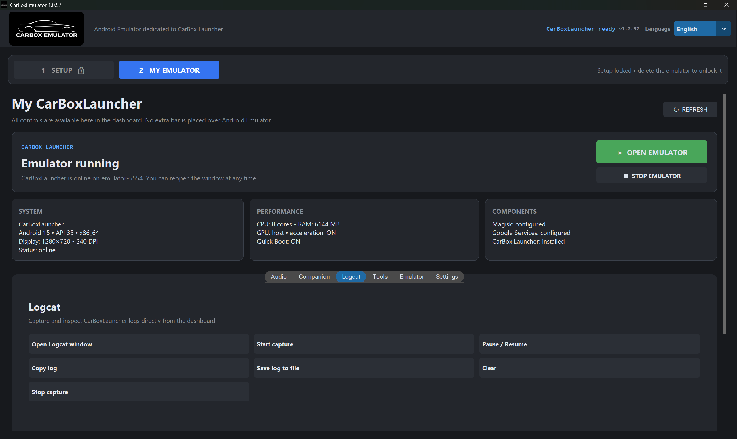Clear the logcat output
This screenshot has height=439, width=737.
(589, 368)
